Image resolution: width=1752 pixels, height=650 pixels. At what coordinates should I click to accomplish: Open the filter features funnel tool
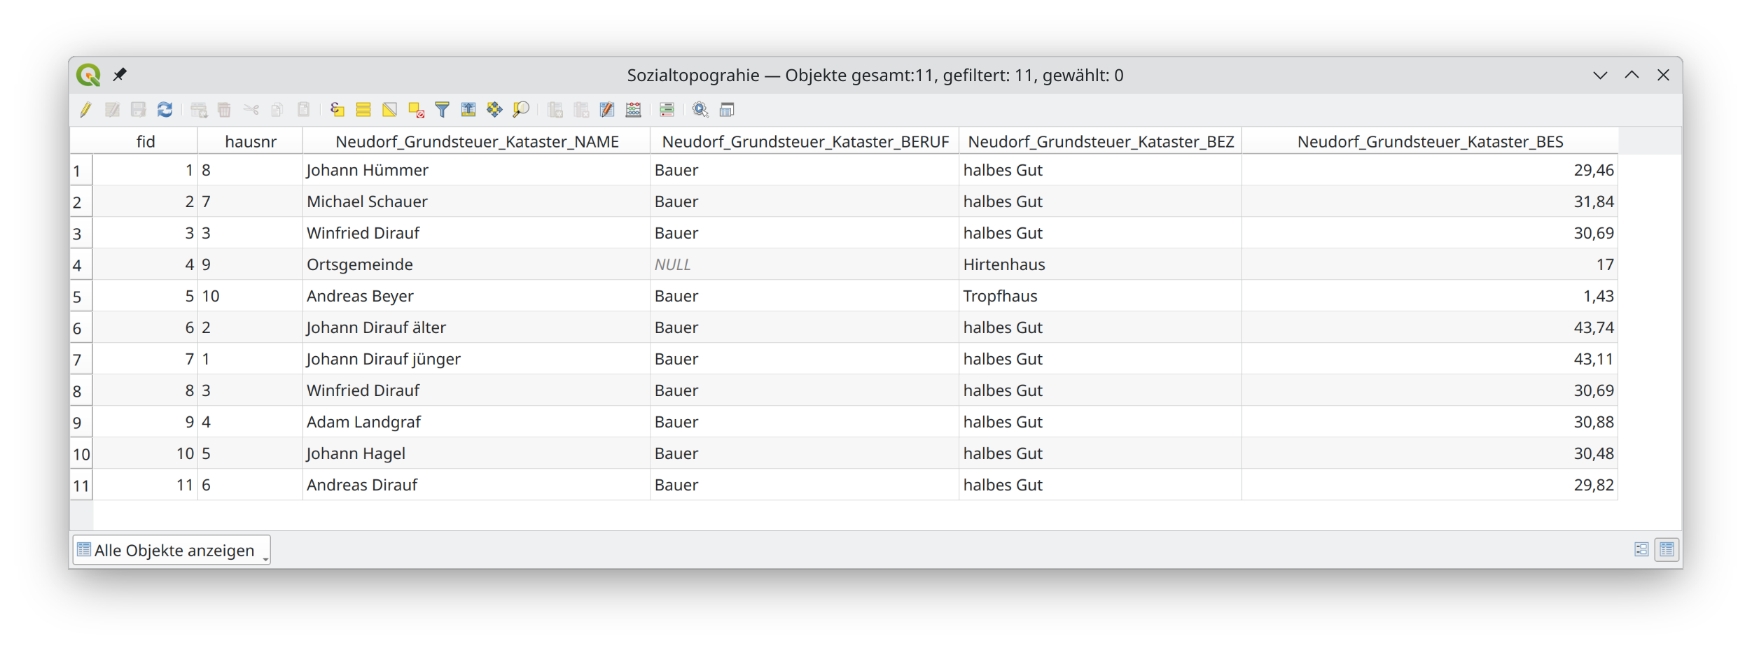tap(442, 110)
